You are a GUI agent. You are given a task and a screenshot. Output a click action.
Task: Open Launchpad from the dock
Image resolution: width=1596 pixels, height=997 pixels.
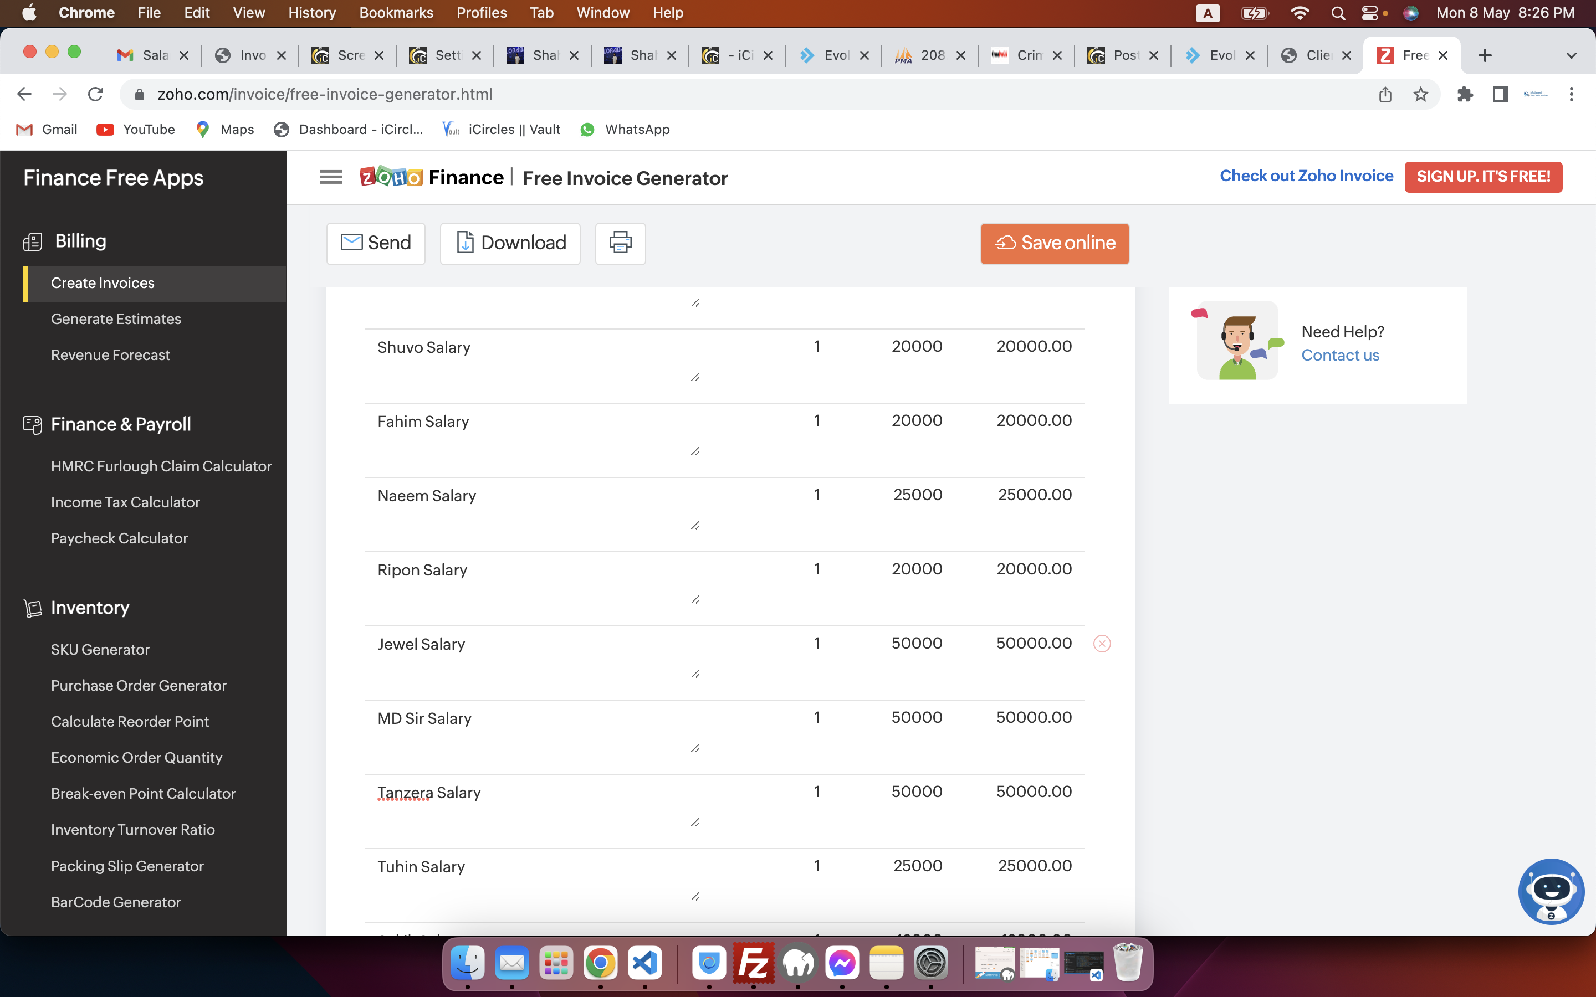tap(556, 963)
